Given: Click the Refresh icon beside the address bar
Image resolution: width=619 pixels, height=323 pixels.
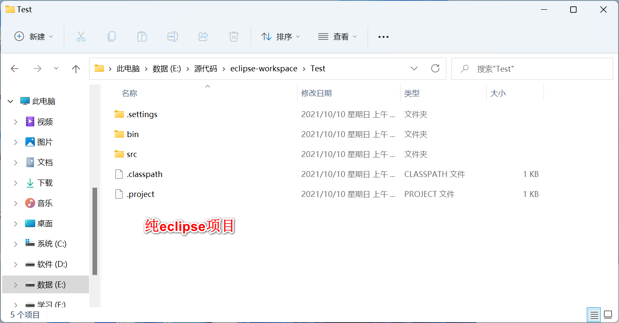Looking at the screenshot, I should point(435,68).
